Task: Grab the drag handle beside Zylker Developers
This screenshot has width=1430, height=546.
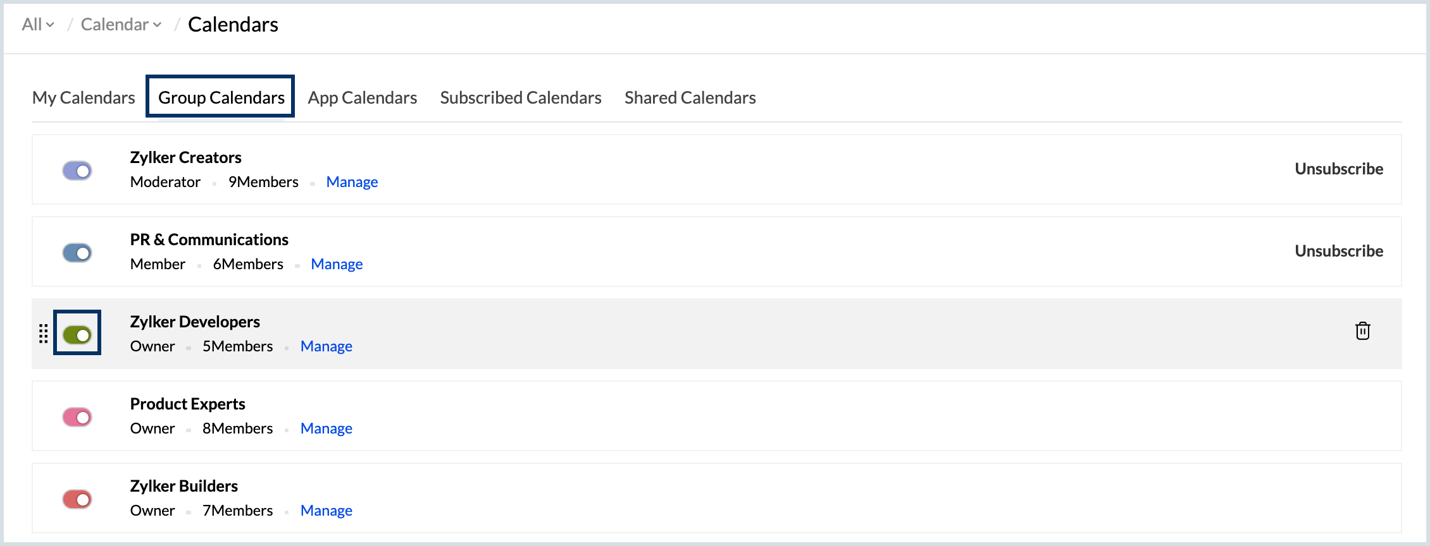Action: (x=43, y=333)
